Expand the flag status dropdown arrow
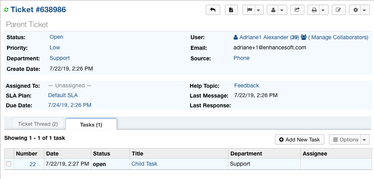This screenshot has height=179, width=374. 259,10
